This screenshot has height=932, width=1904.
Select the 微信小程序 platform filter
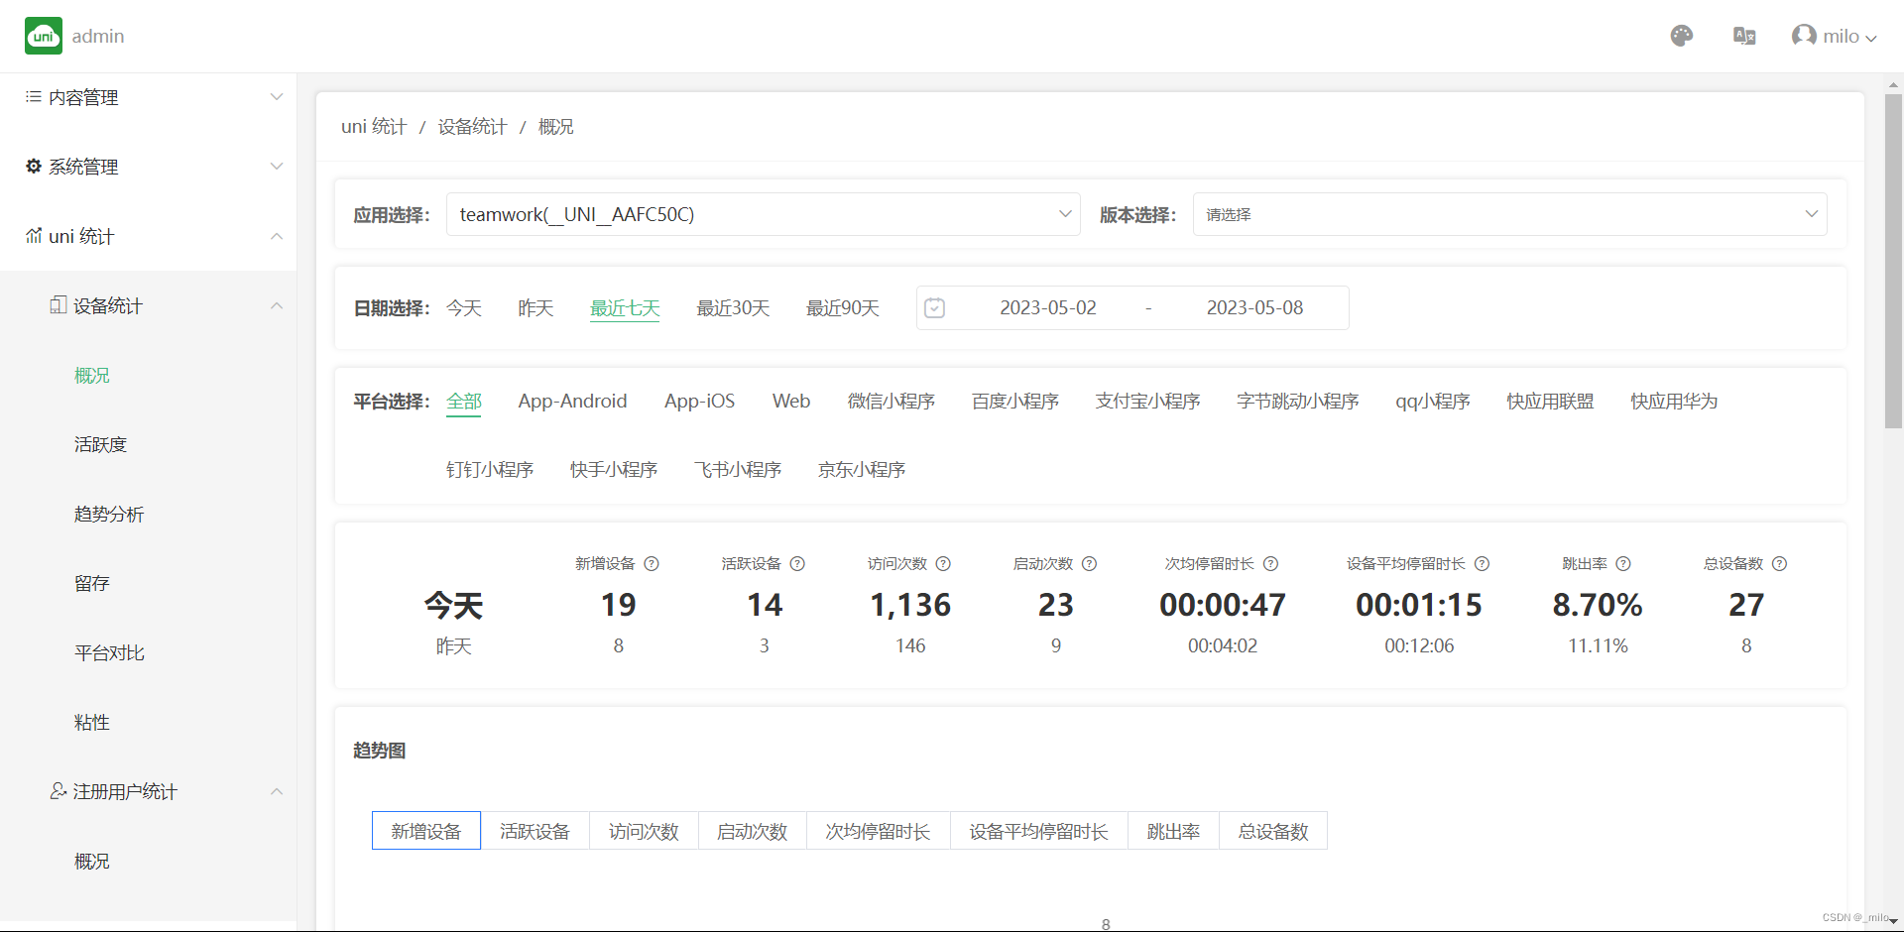click(891, 401)
